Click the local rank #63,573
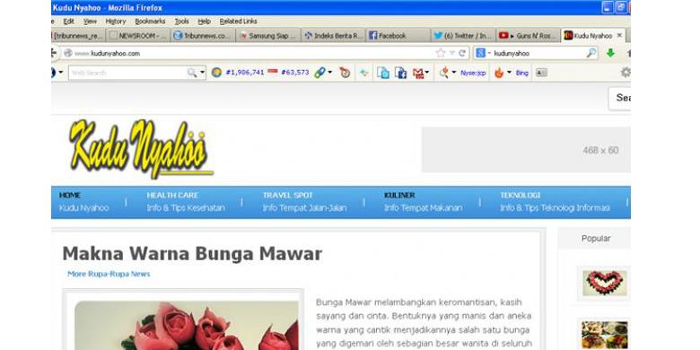The height and width of the screenshot is (350, 700). (x=294, y=73)
